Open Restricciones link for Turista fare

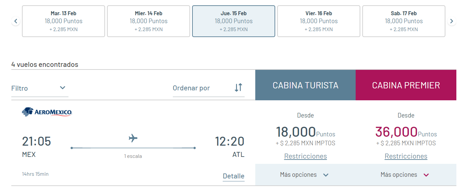tap(305, 156)
